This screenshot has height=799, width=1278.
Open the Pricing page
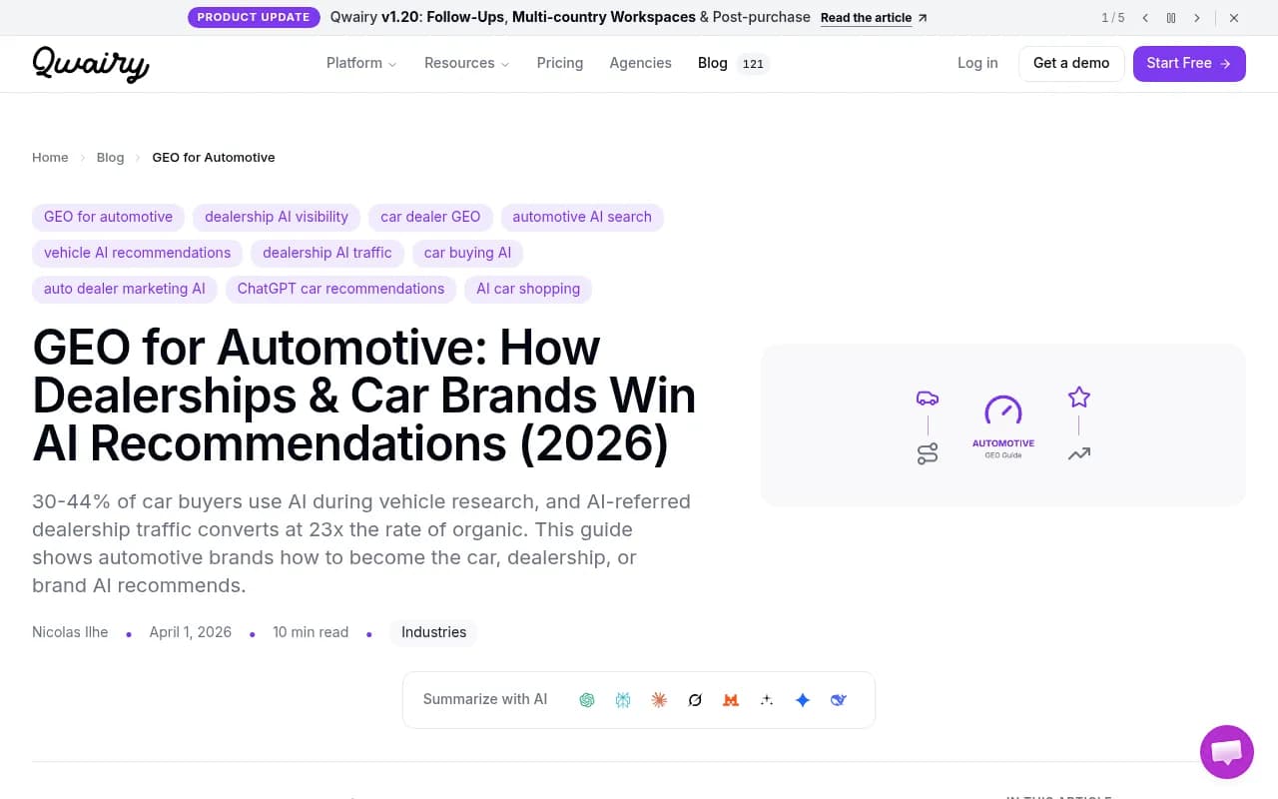point(560,63)
